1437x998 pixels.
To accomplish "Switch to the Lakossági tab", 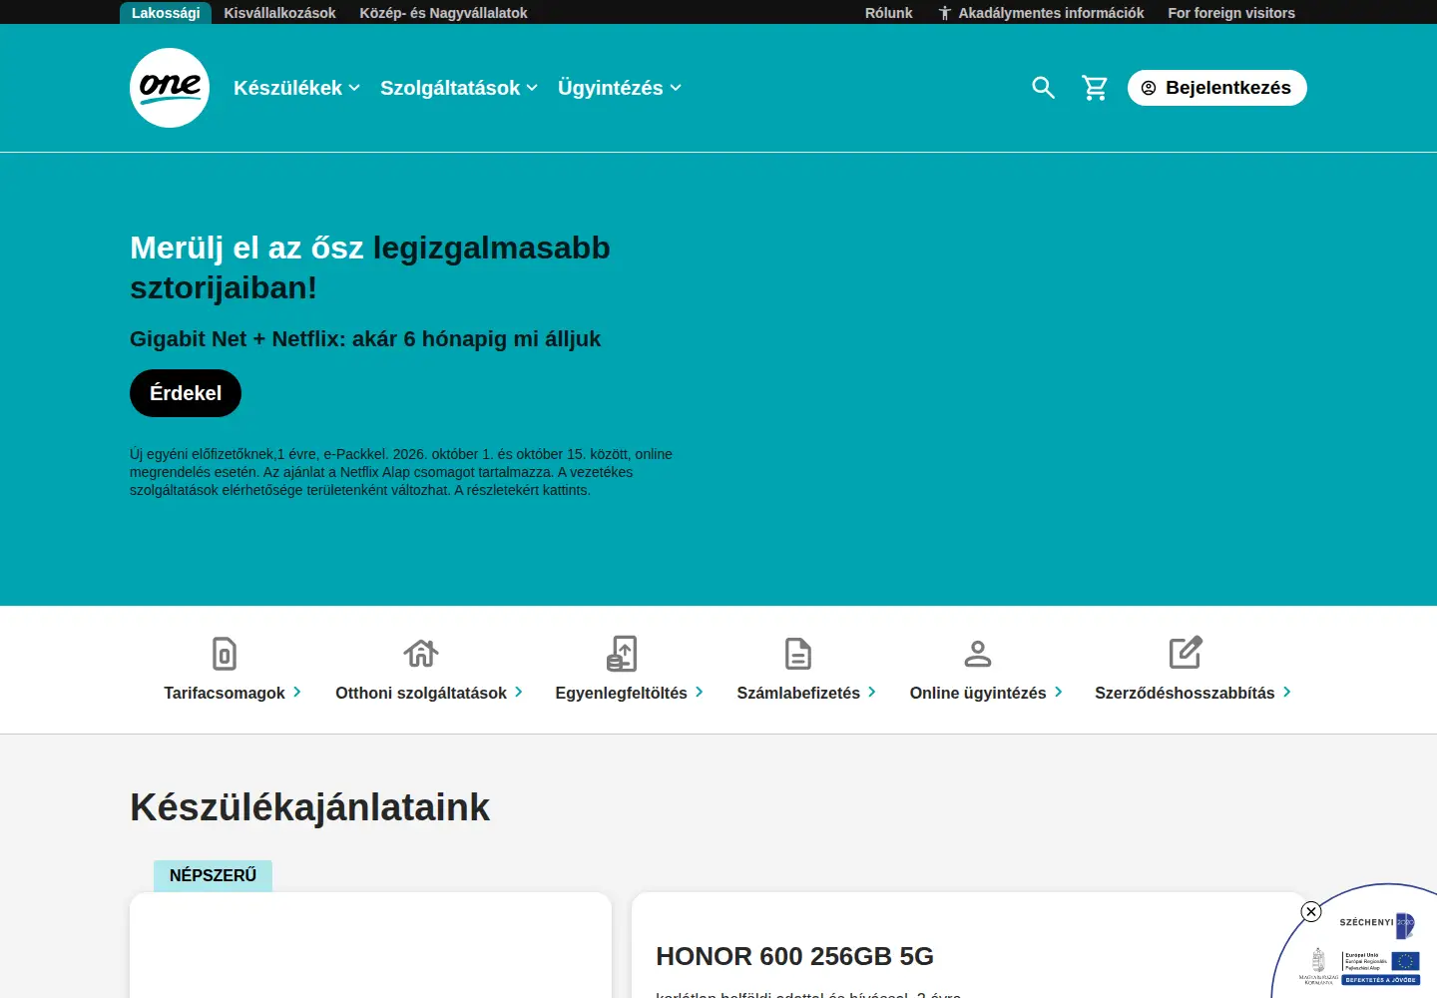I will click(166, 13).
